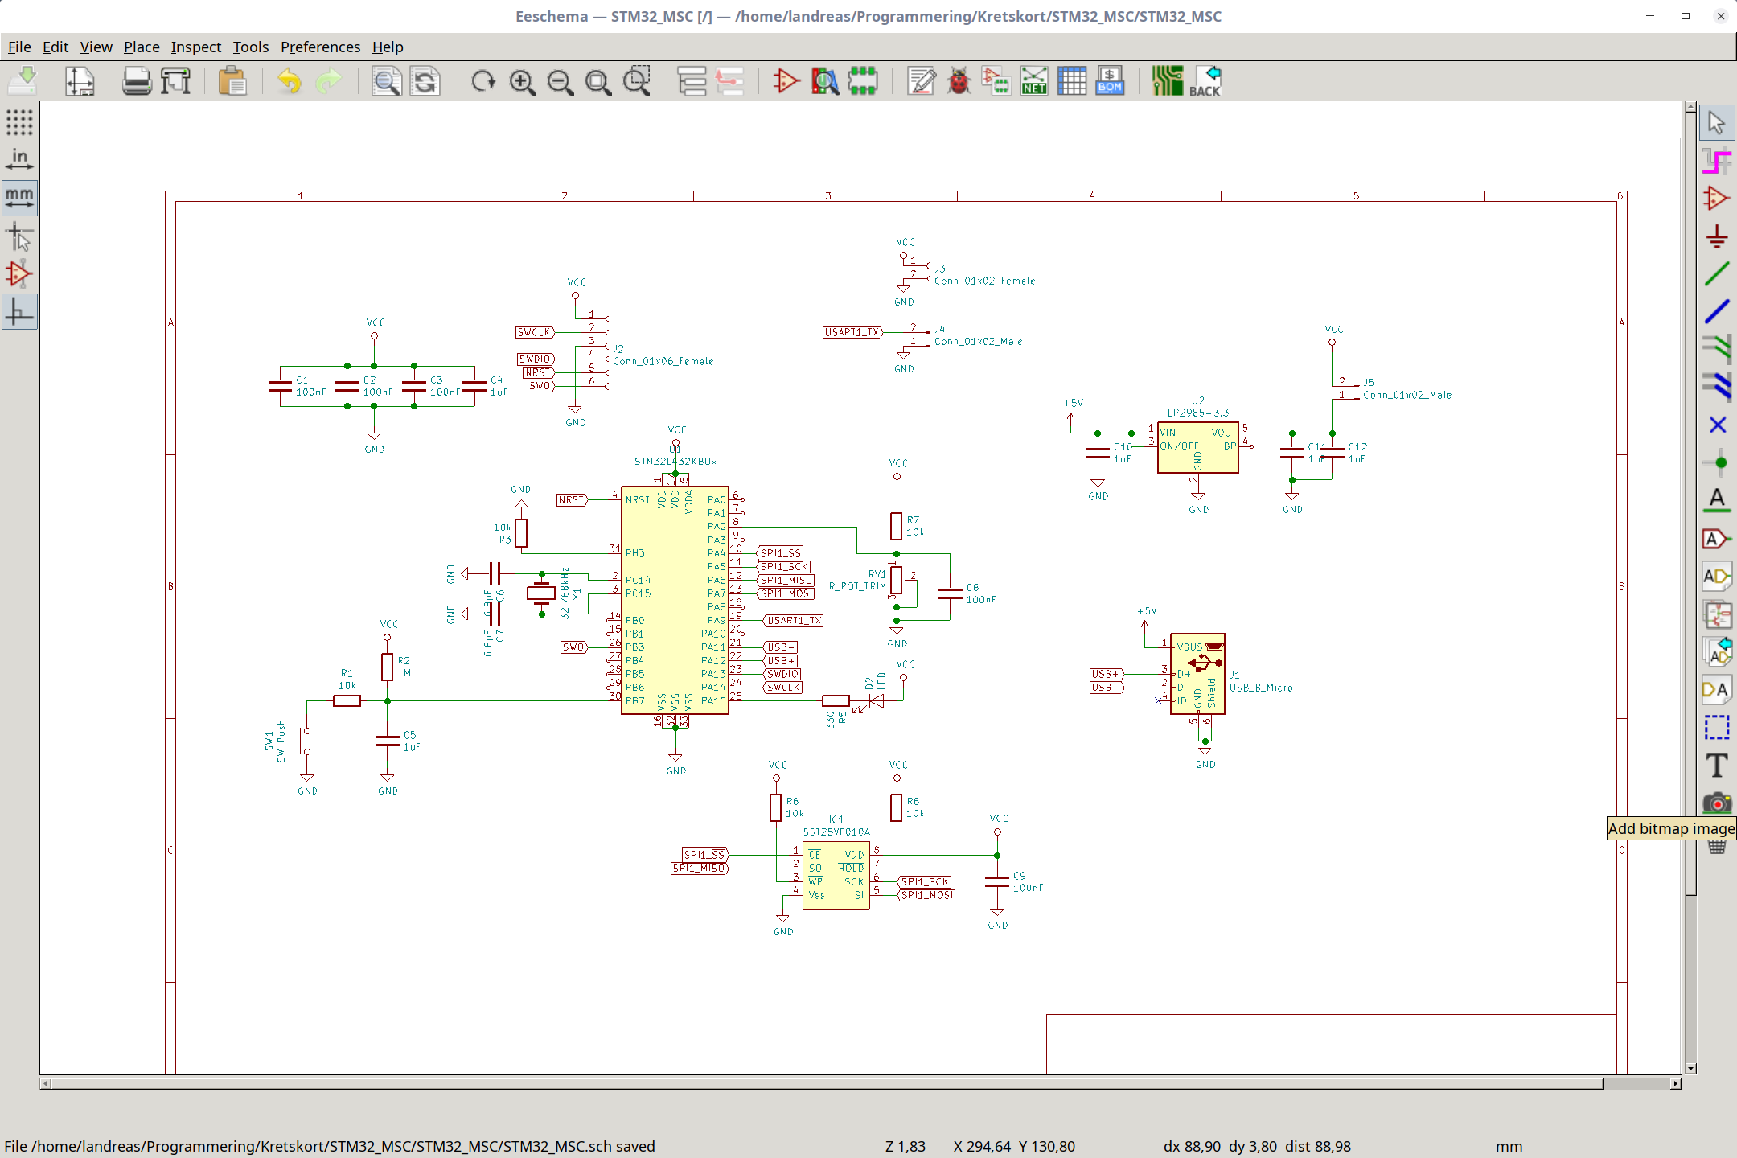
Task: Select wire to bus entry tool
Action: point(1717,348)
